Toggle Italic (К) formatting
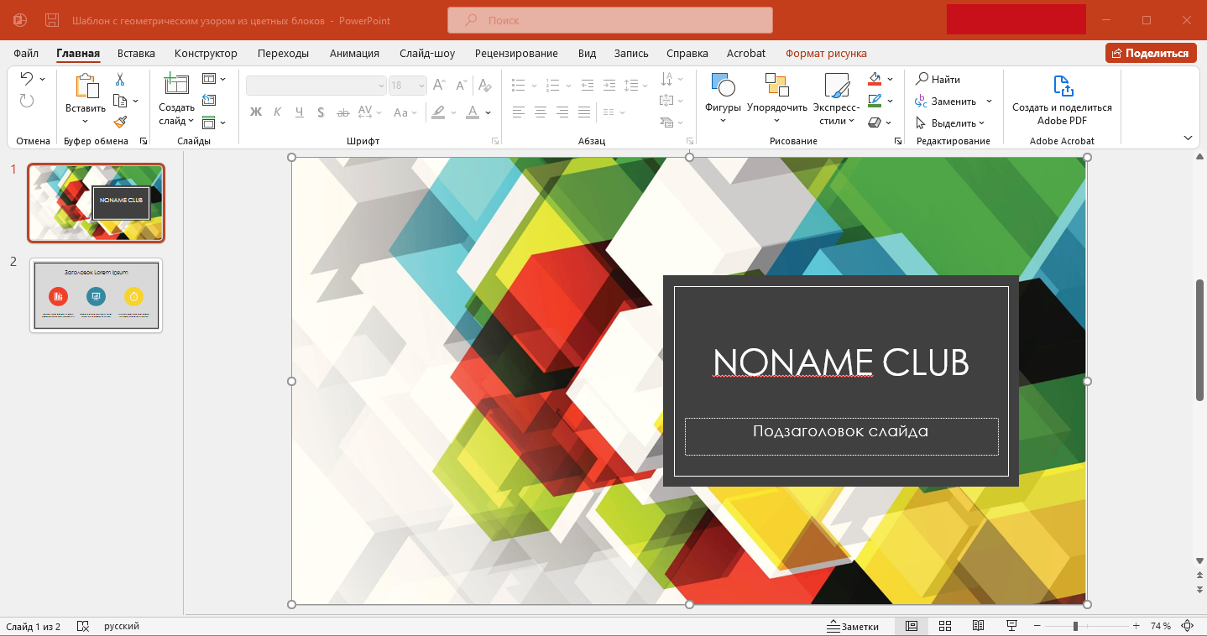Image resolution: width=1207 pixels, height=636 pixels. click(x=277, y=112)
